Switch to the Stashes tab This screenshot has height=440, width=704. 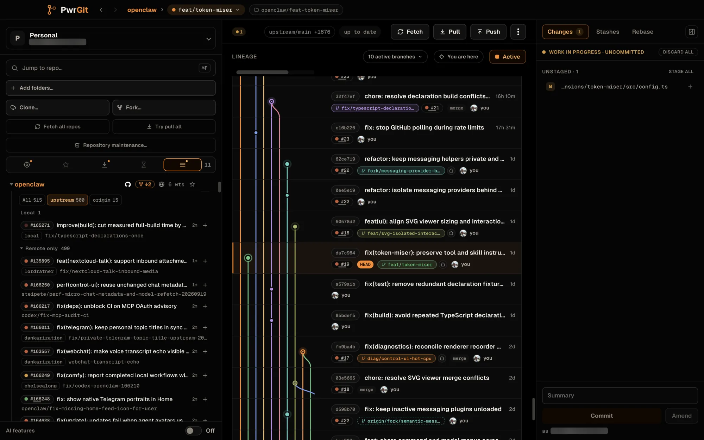tap(608, 32)
